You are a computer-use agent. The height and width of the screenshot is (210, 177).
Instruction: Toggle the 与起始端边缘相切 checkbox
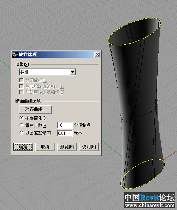pyautogui.click(x=21, y=87)
